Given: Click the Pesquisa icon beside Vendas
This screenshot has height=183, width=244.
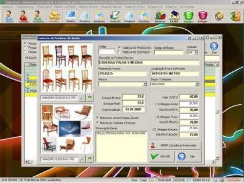Looking at the screenshot, I should click(x=85, y=17).
